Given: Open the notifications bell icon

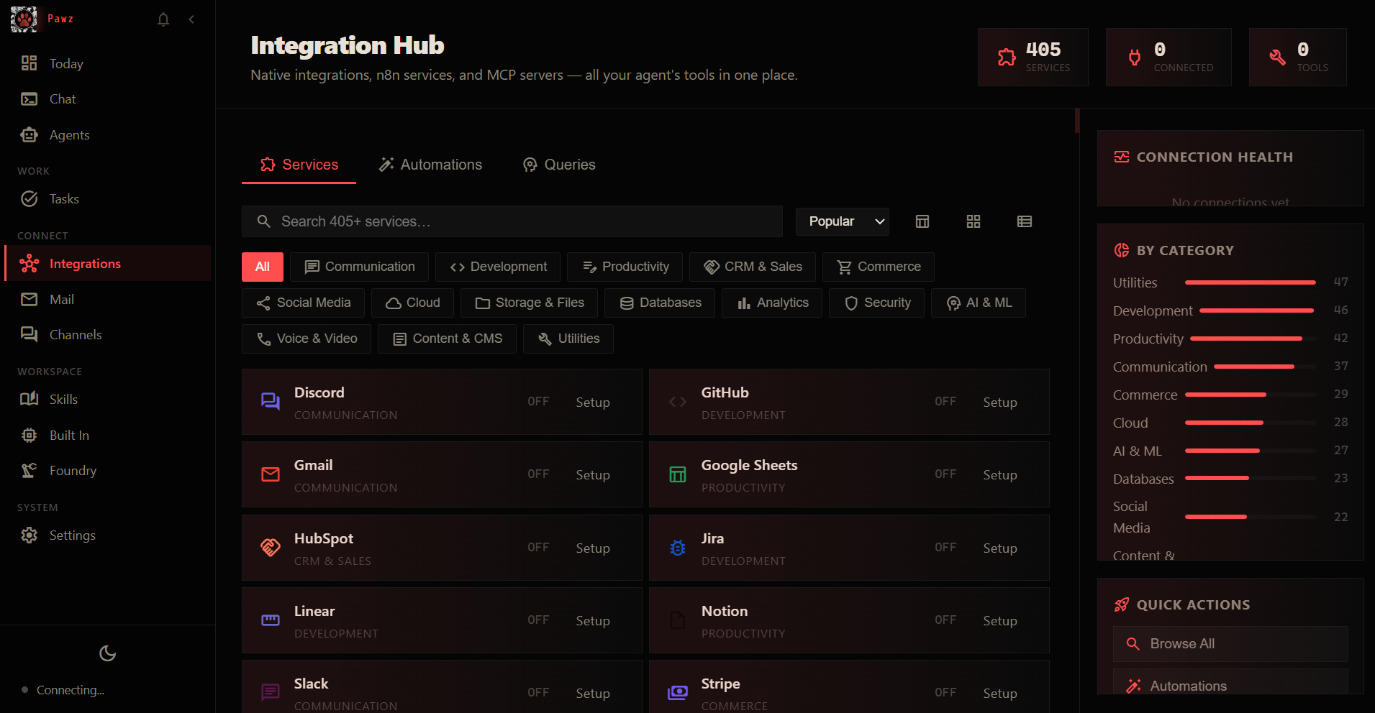Looking at the screenshot, I should coord(163,19).
